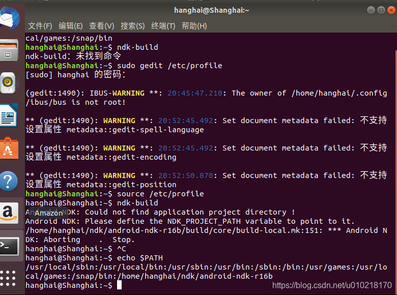
Task: Click 'IBUS-WARNING' label text
Action: [117, 93]
